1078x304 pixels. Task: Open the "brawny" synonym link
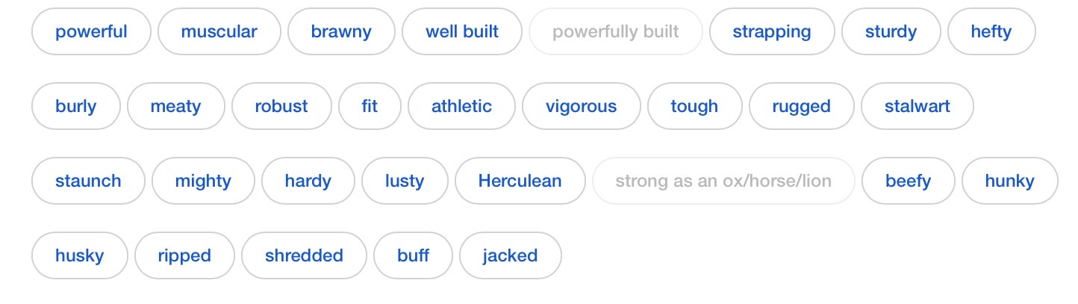tap(341, 31)
